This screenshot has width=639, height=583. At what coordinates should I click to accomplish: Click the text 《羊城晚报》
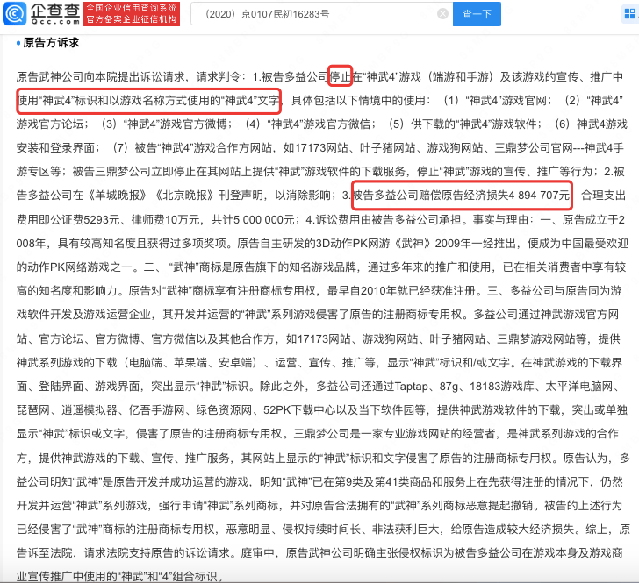tap(118, 196)
